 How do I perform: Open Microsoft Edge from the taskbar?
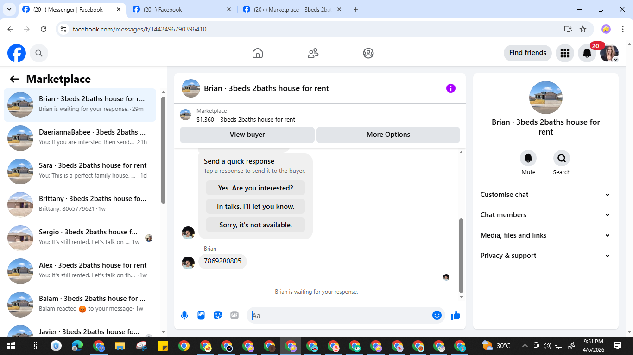click(77, 346)
